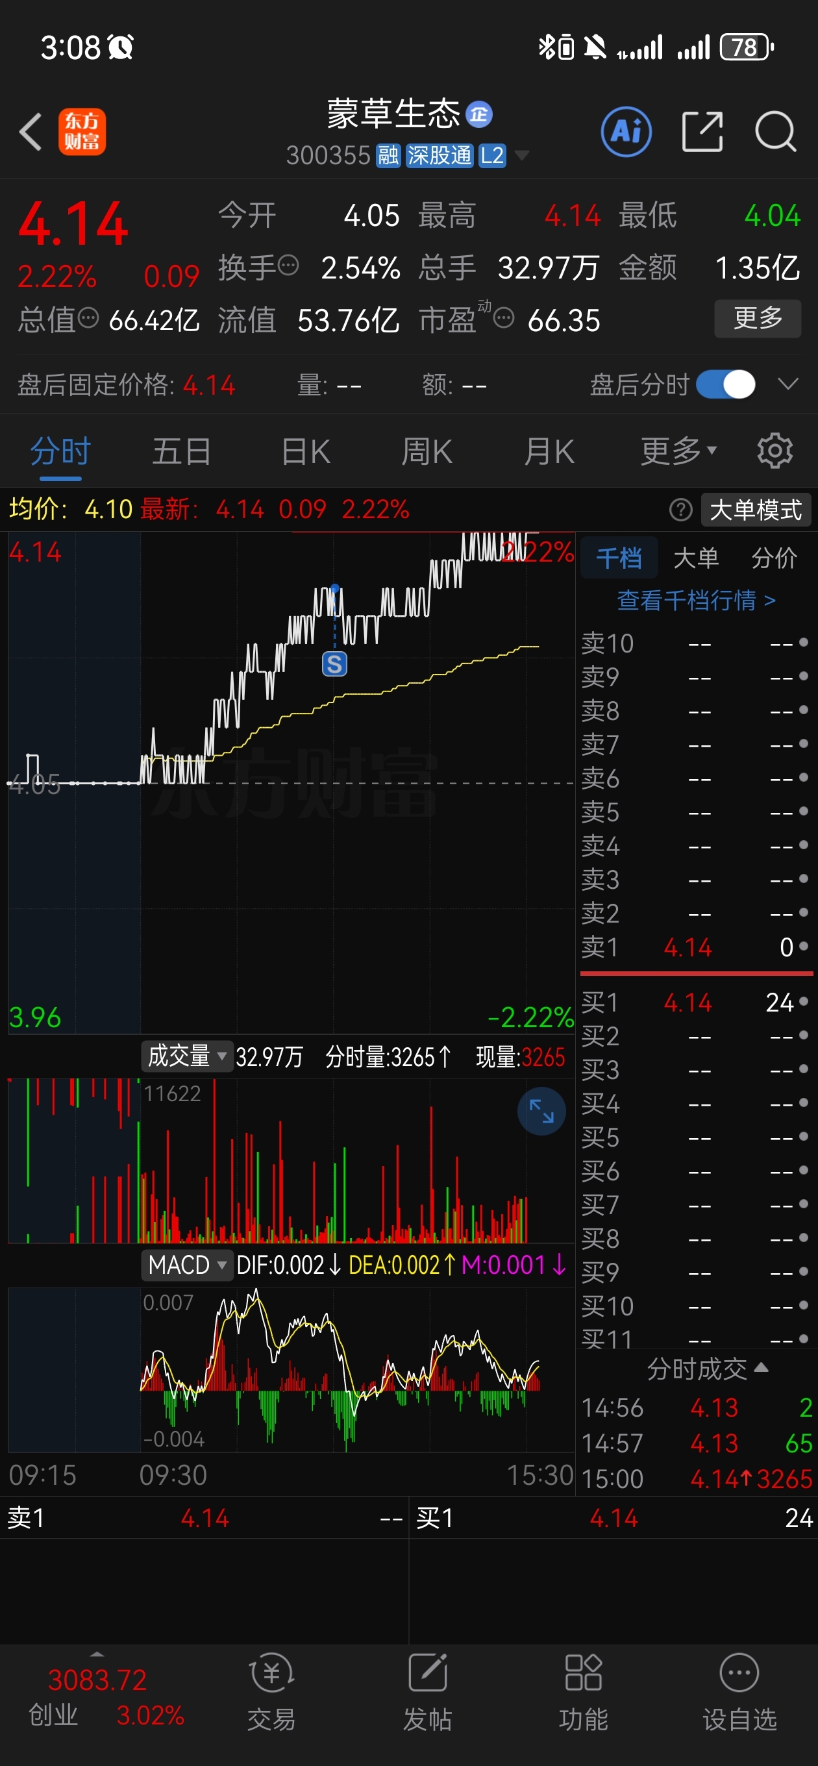The height and width of the screenshot is (1766, 818).
Task: Tap the bottom 买1 4.14 24 bar
Action: (613, 1518)
